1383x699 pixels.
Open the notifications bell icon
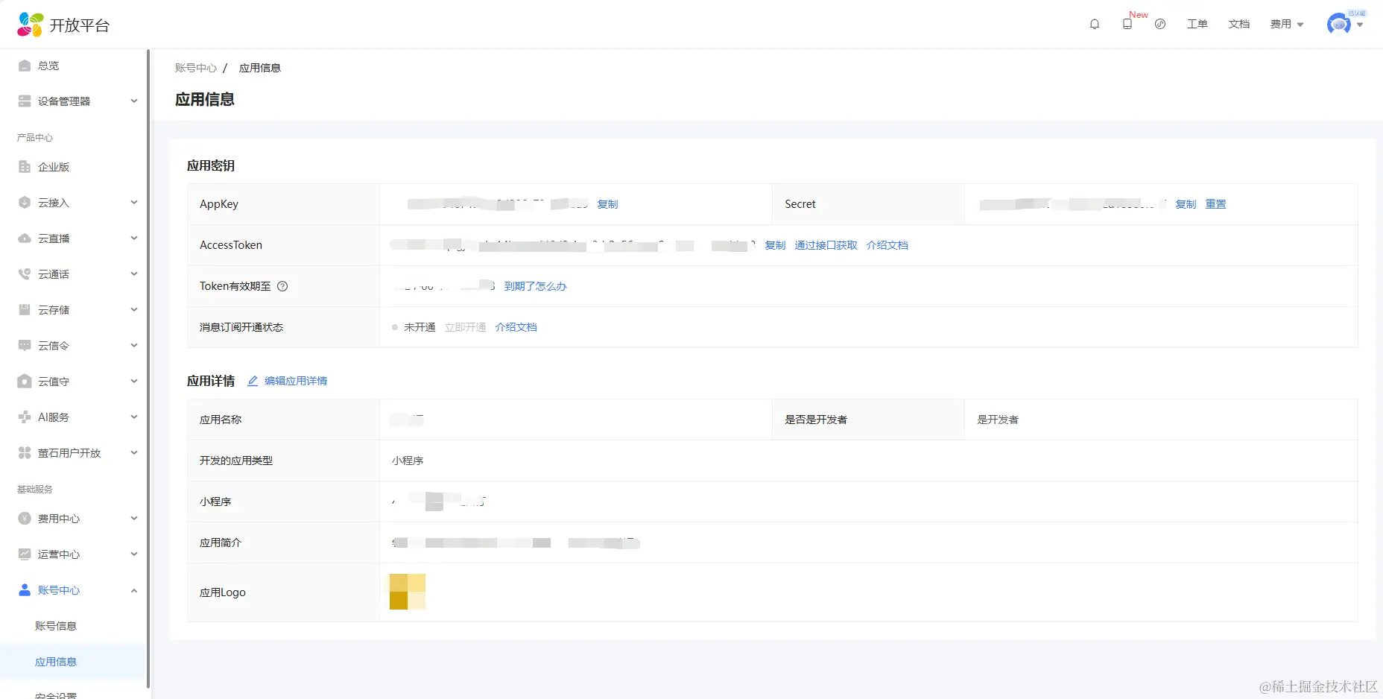[x=1095, y=24]
